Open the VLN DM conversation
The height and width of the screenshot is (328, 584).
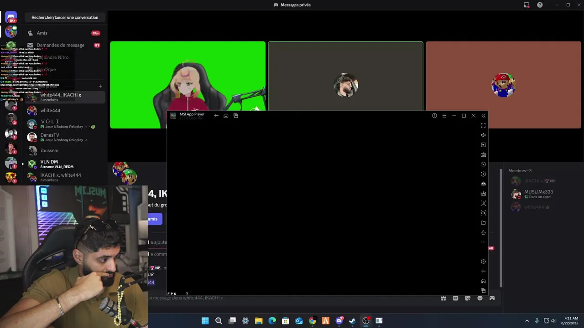click(65, 164)
